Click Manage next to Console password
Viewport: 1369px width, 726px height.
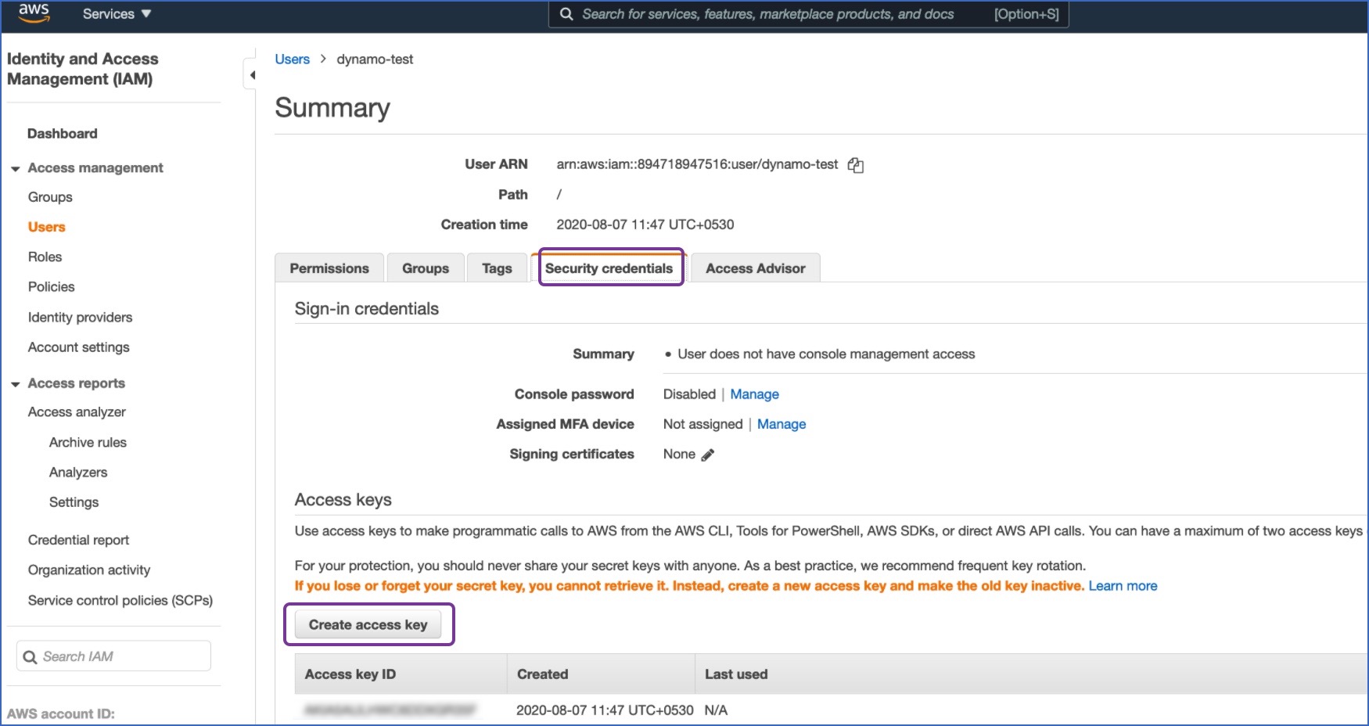[754, 394]
